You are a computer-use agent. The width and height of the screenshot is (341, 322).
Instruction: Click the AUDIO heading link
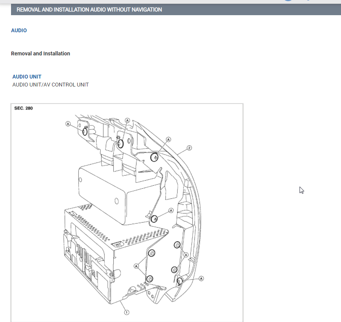click(x=19, y=30)
